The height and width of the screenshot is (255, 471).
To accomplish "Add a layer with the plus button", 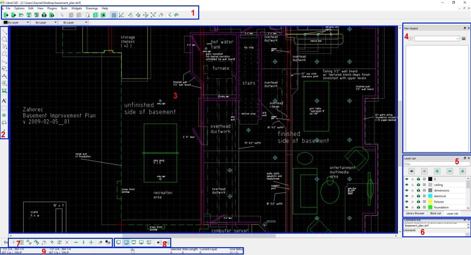I will (437, 171).
